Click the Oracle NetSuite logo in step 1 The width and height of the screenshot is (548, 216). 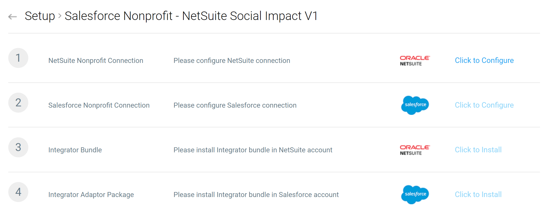[415, 61]
